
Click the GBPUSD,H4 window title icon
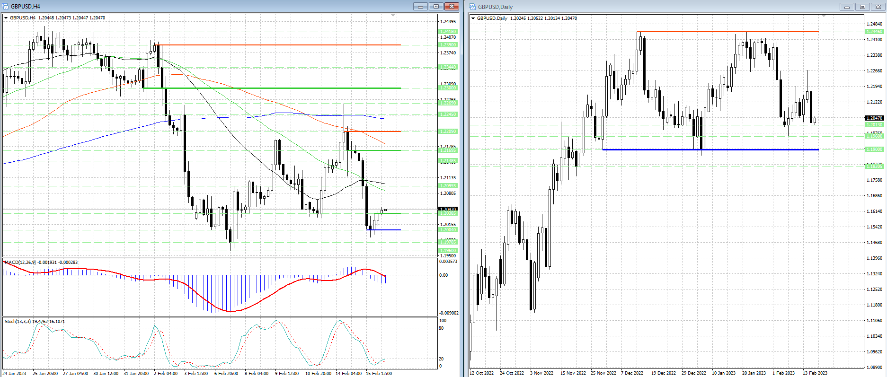coord(5,7)
